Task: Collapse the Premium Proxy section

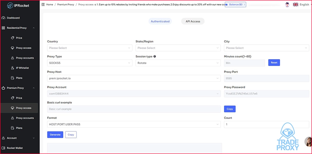Action: pyautogui.click(x=33, y=88)
